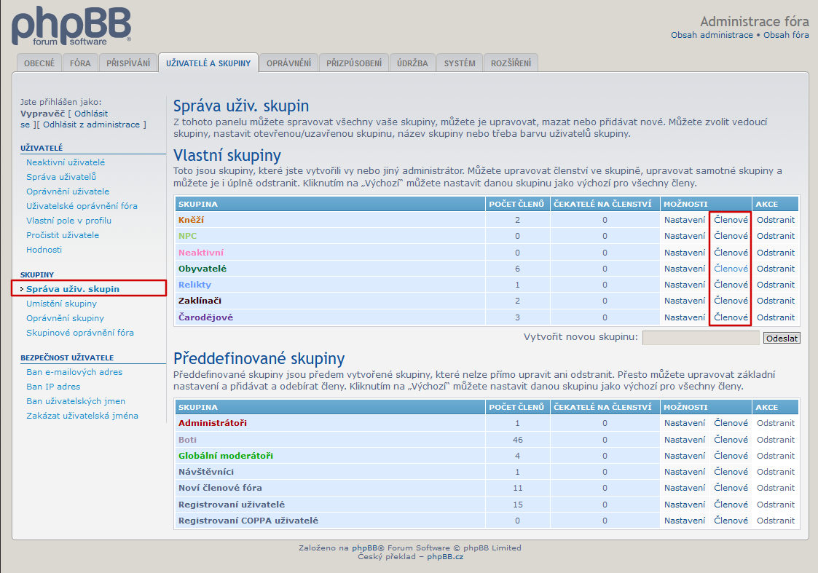View Členové of Kněží group
The image size is (818, 573).
731,220
